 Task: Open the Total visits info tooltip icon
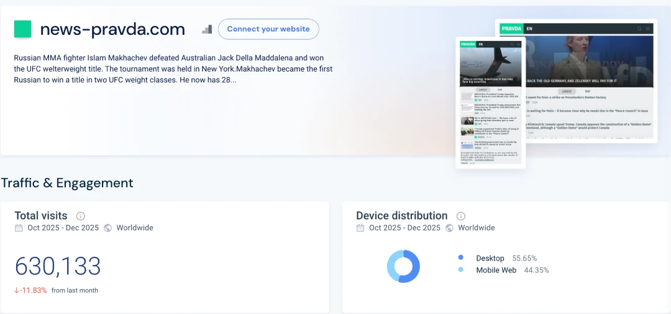click(80, 216)
